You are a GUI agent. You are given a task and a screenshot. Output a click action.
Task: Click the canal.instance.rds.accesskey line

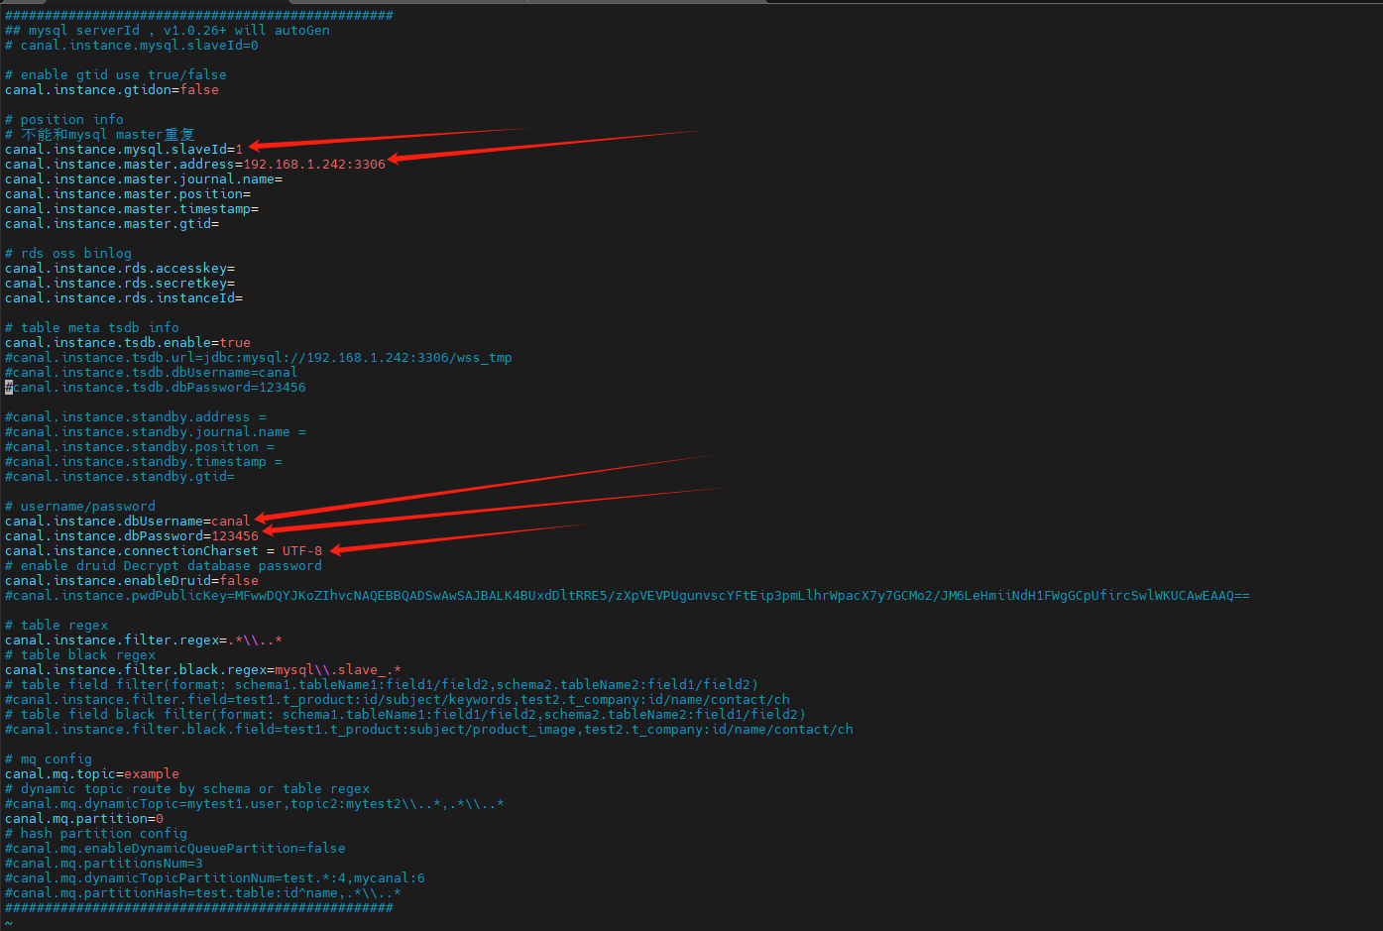click(x=119, y=269)
